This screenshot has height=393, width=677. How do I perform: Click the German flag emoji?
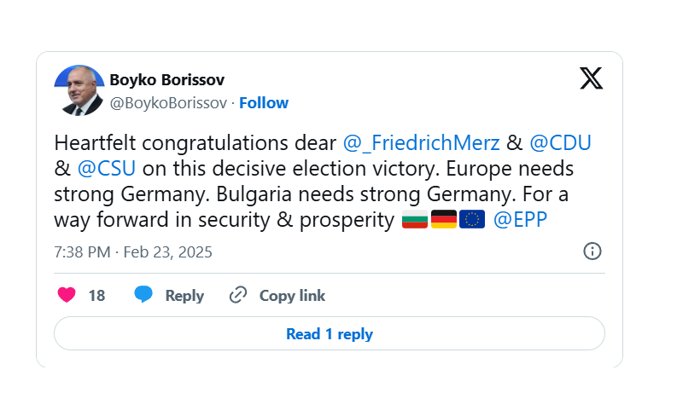[x=444, y=220]
